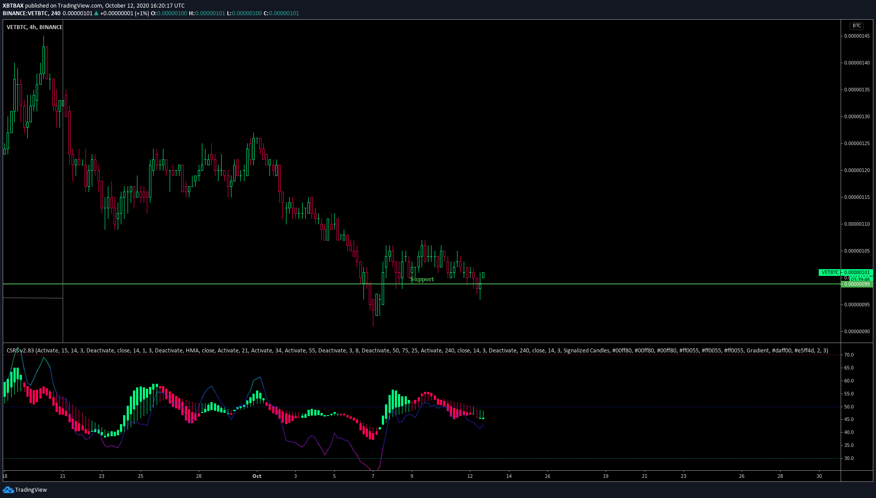Click price scale label 0.00000140
Screen dimensions: 876x498
pos(857,63)
